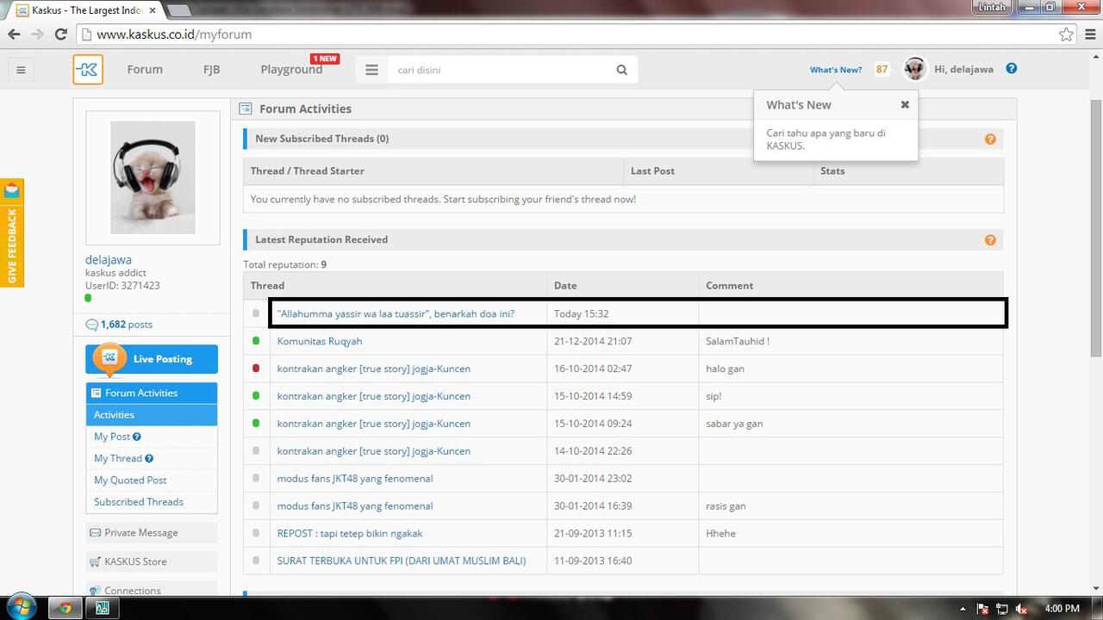The height and width of the screenshot is (620, 1103).
Task: Click the user avatar in the header
Action: (x=914, y=69)
